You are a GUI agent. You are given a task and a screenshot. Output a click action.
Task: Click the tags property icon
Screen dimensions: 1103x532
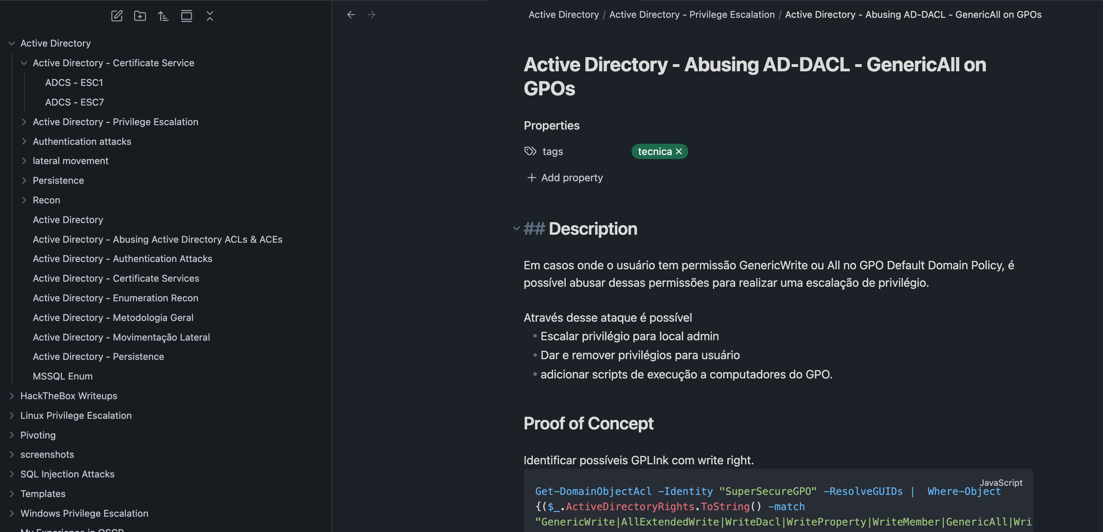(530, 151)
